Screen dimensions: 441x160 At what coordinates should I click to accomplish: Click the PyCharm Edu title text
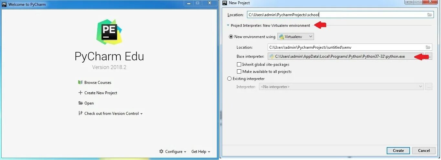click(109, 56)
